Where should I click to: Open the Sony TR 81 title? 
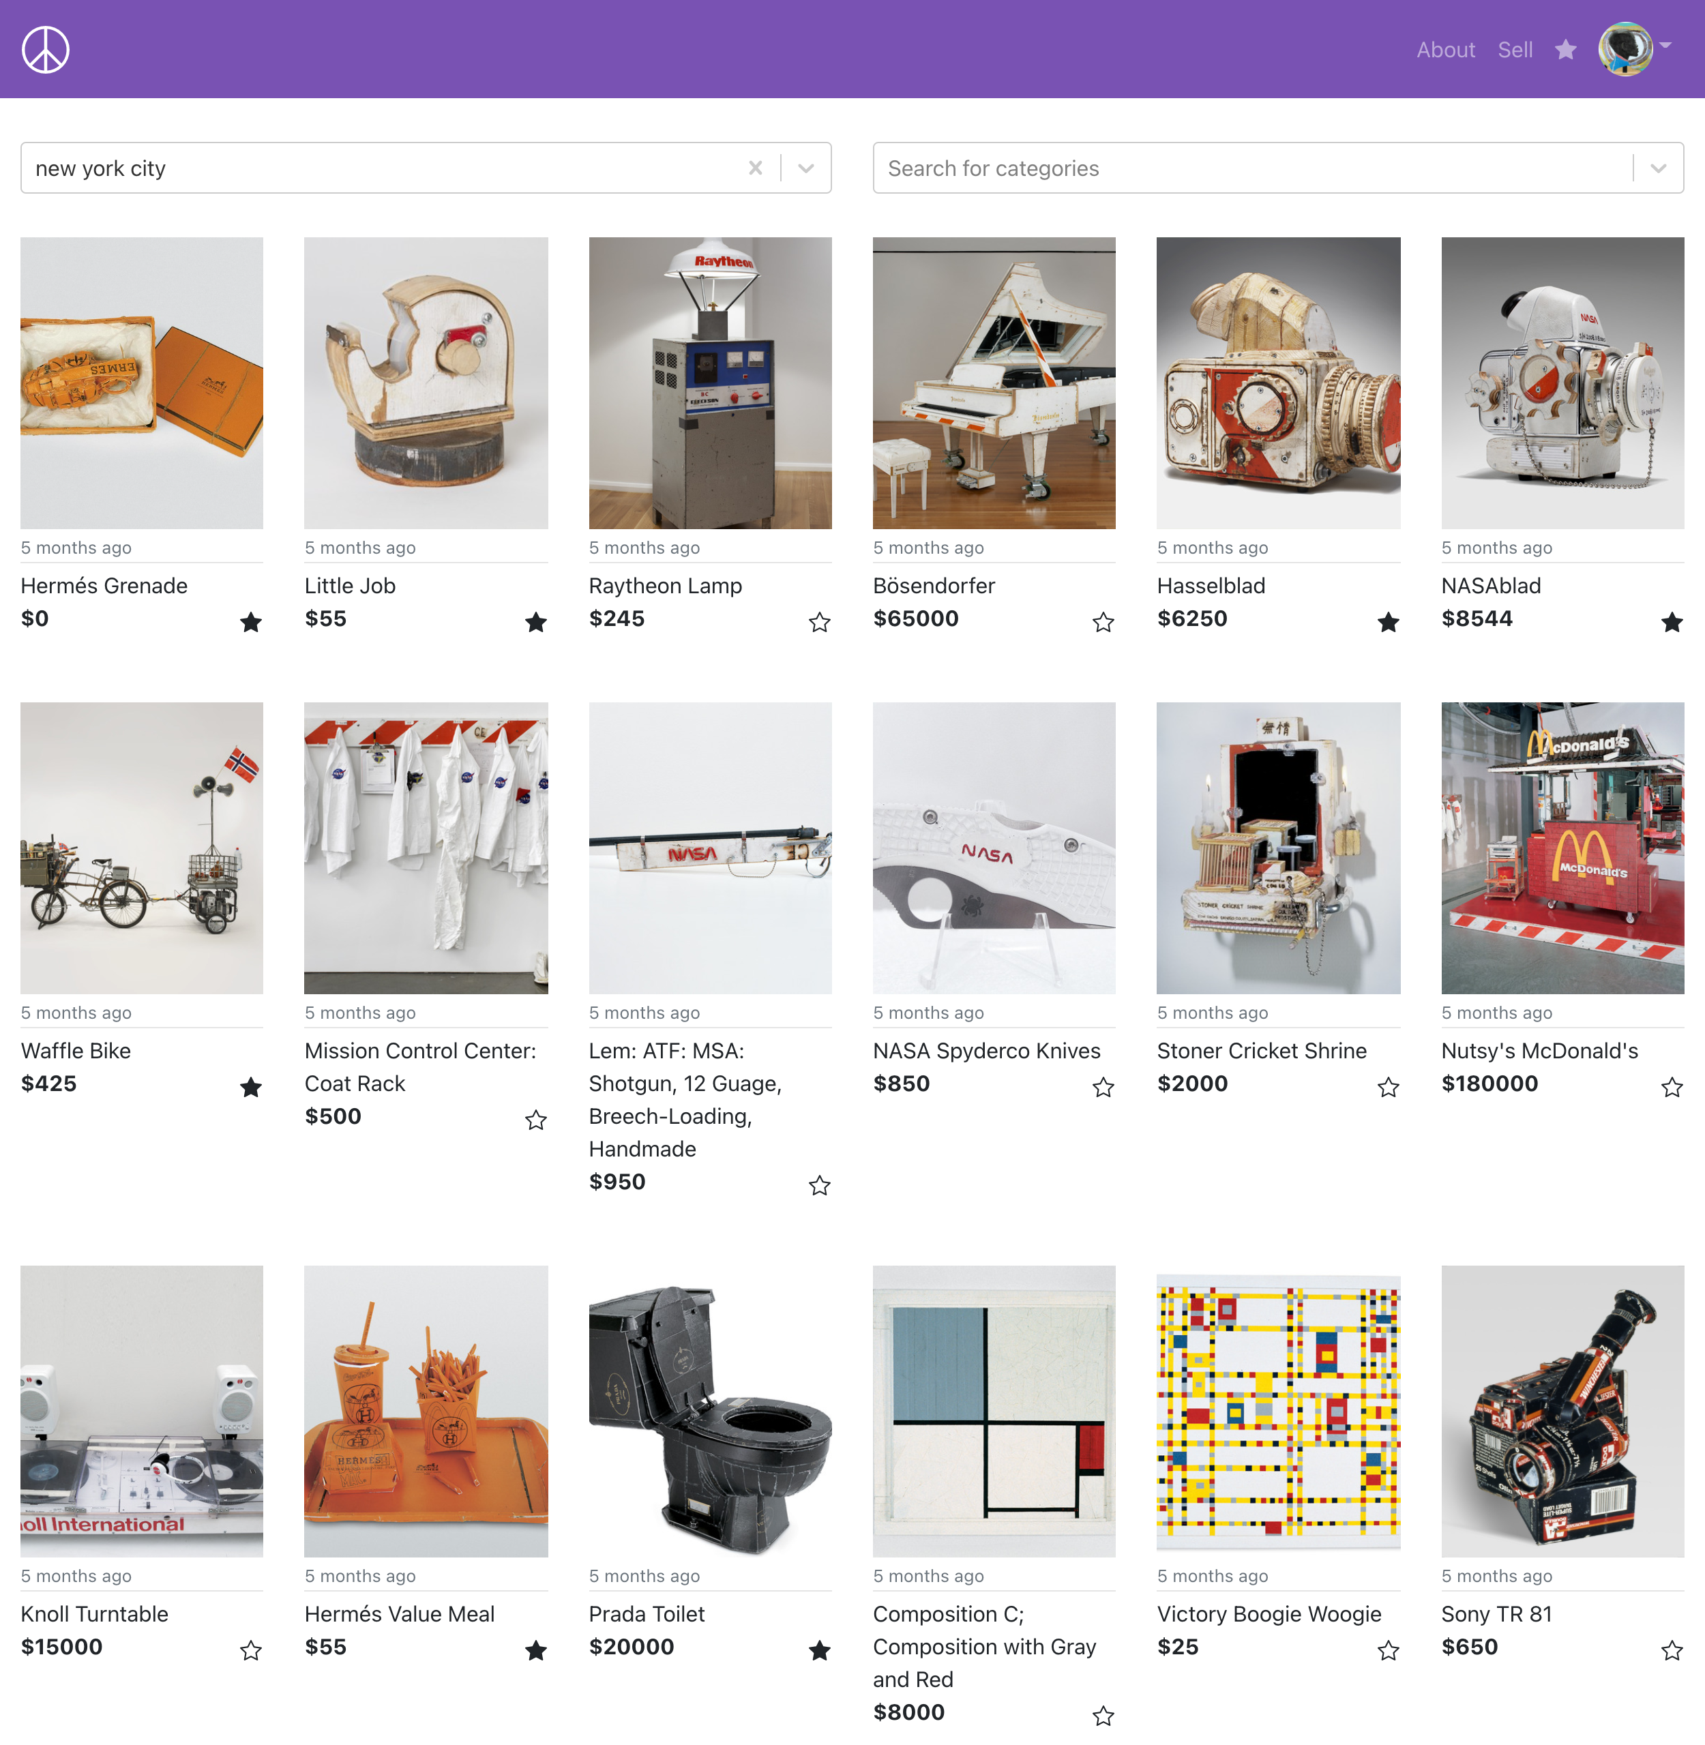1496,1613
